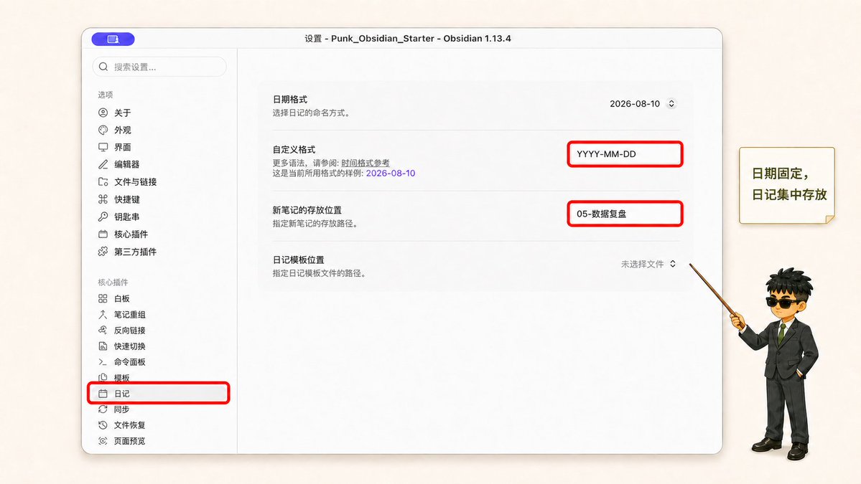The height and width of the screenshot is (484, 861).
Task: Click the 页面预览 icon
Action: point(103,441)
